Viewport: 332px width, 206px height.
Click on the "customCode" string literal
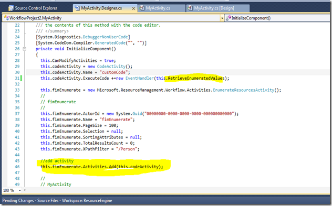pos(113,72)
